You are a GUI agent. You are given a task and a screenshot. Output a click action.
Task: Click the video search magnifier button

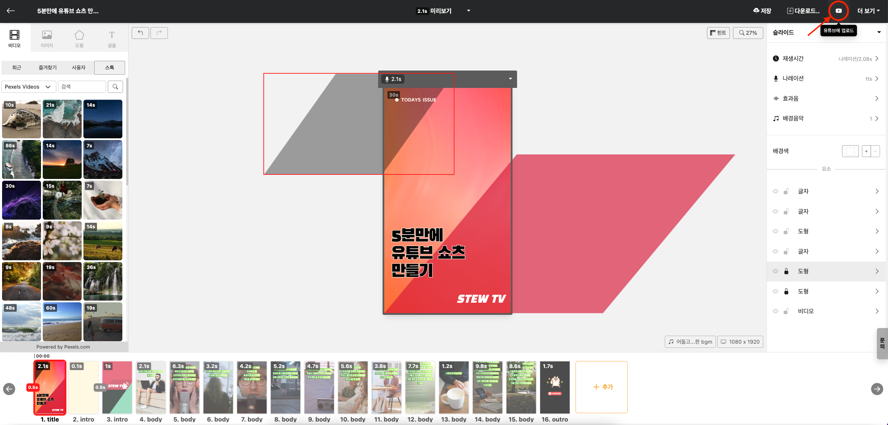115,87
